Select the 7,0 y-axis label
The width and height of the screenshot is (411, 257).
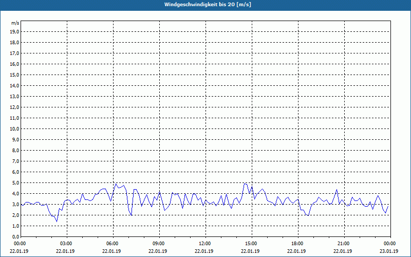coord(15,161)
